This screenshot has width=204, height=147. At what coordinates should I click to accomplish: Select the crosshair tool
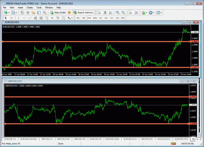pyautogui.click(x=11, y=18)
